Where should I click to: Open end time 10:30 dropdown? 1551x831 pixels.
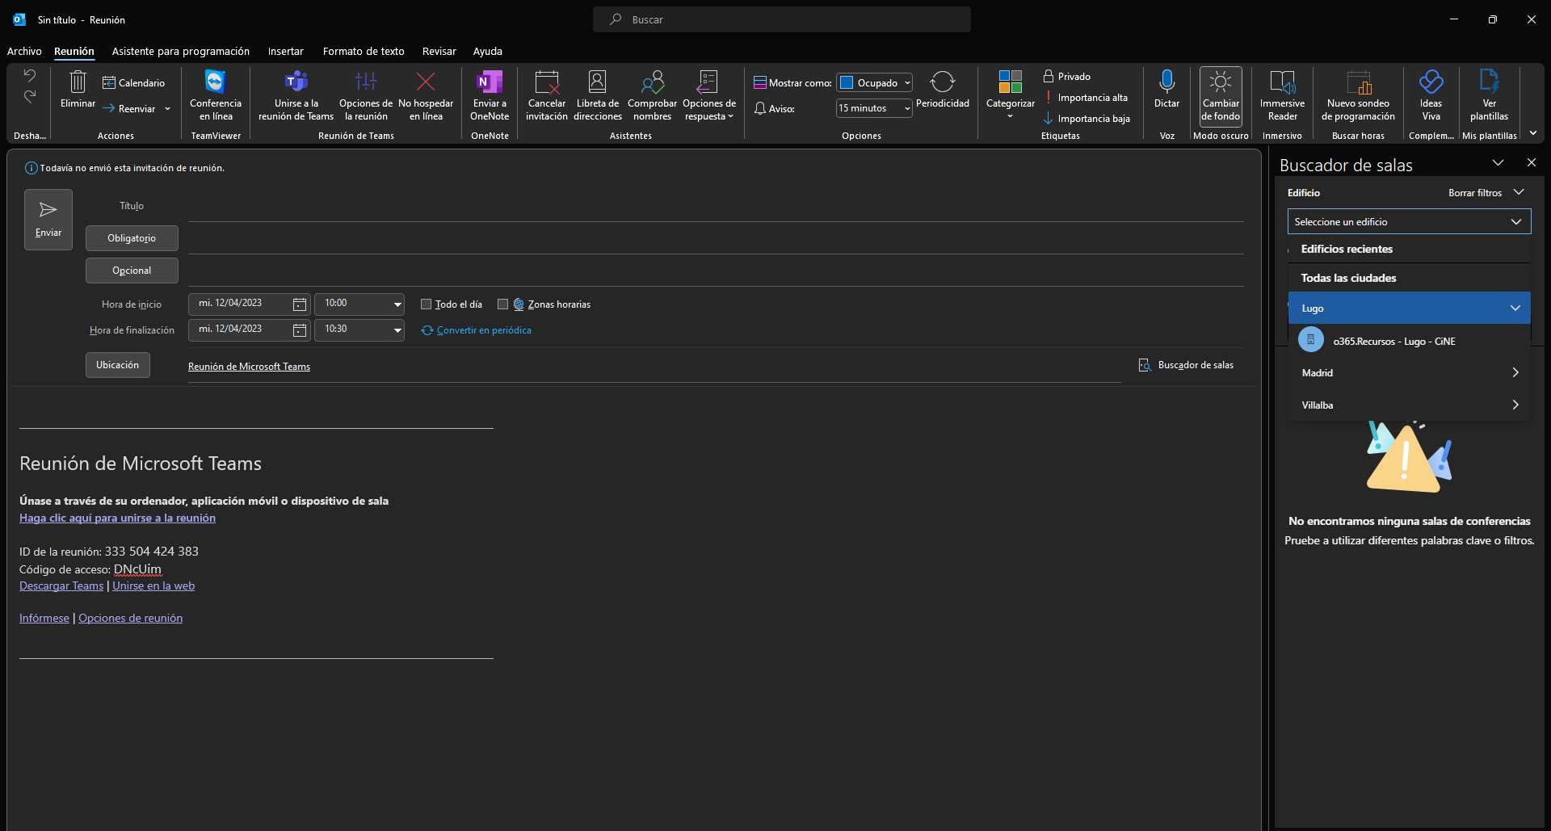click(397, 330)
